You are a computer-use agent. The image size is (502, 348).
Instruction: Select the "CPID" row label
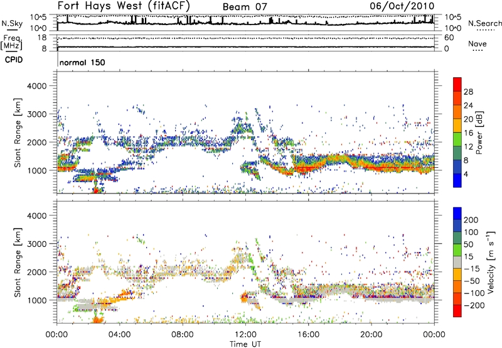[x=14, y=60]
